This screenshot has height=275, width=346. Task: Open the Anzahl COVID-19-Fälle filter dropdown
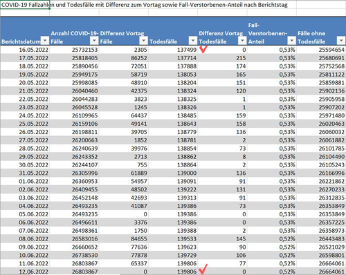pyautogui.click(x=94, y=41)
